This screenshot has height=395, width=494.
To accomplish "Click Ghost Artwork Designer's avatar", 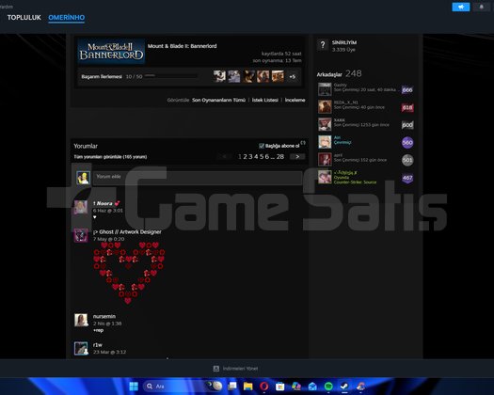I will pyautogui.click(x=81, y=235).
